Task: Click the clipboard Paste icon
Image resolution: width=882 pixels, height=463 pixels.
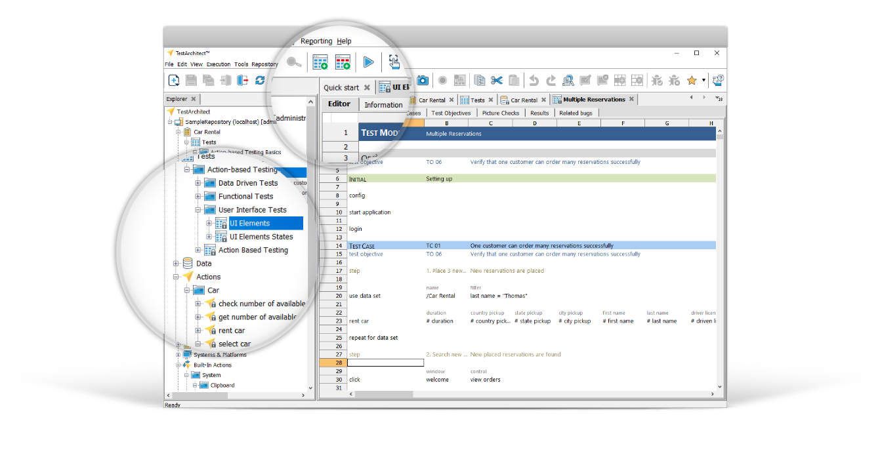Action: coord(514,80)
